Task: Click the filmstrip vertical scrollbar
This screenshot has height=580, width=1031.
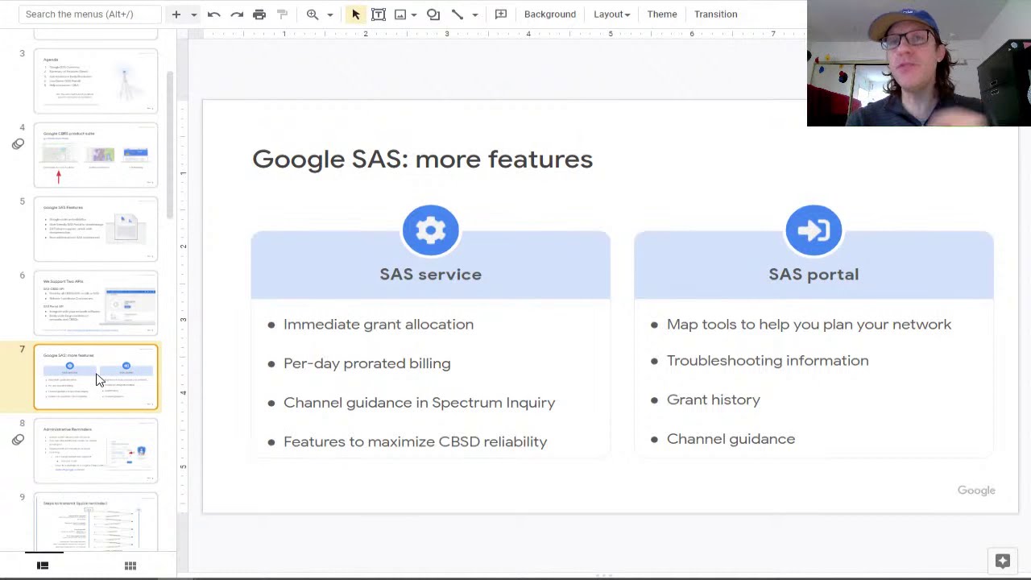Action: point(169,145)
